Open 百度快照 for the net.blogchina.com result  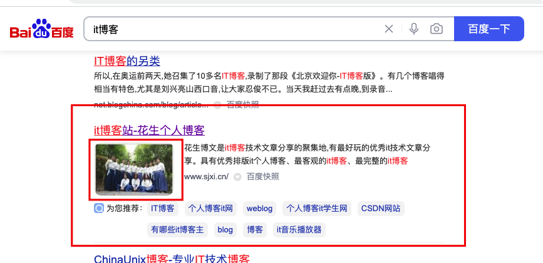pyautogui.click(x=243, y=105)
